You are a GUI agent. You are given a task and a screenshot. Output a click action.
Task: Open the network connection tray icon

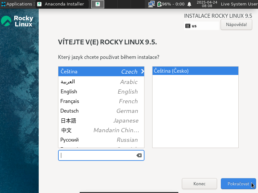(151, 4)
